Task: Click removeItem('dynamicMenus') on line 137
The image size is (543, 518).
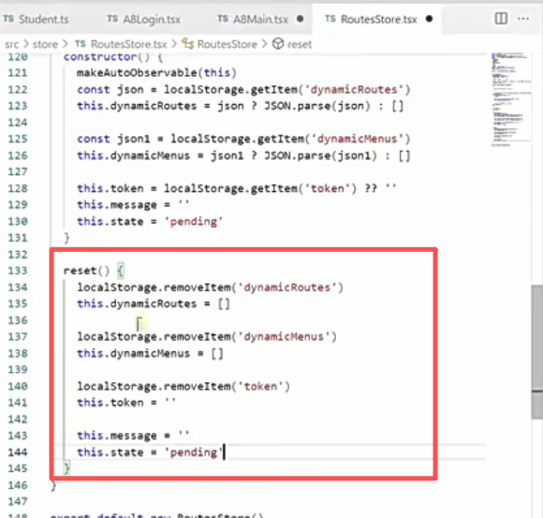Action: (250, 336)
